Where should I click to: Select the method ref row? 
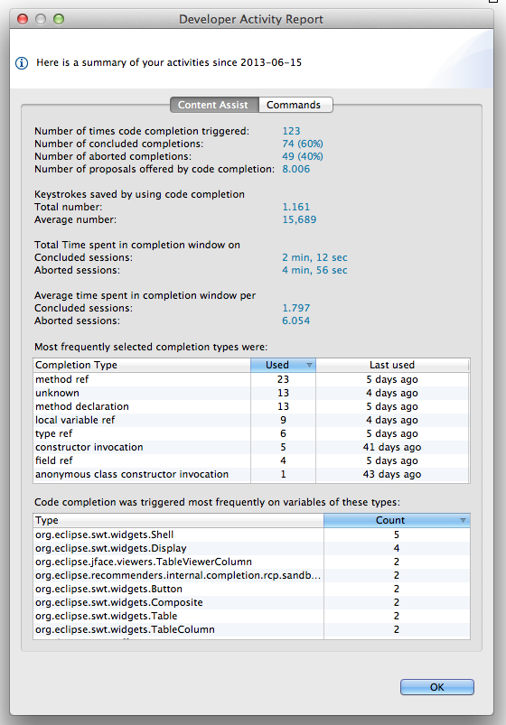point(251,379)
